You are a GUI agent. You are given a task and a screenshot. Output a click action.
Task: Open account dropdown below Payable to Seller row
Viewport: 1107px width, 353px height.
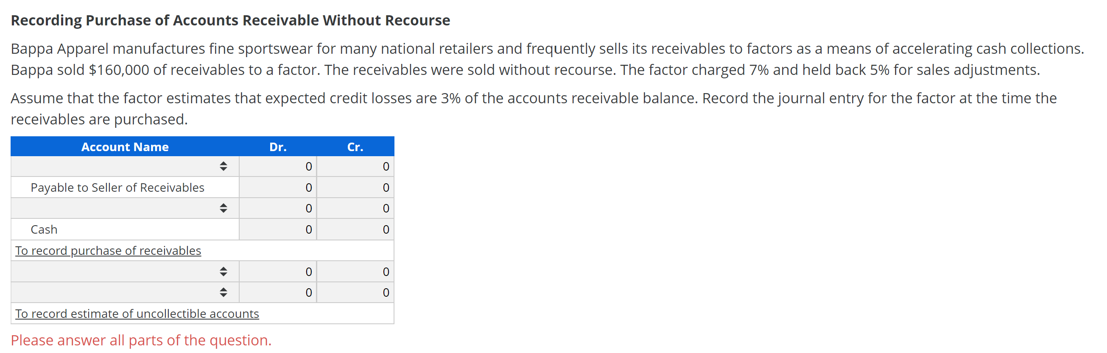tap(125, 208)
